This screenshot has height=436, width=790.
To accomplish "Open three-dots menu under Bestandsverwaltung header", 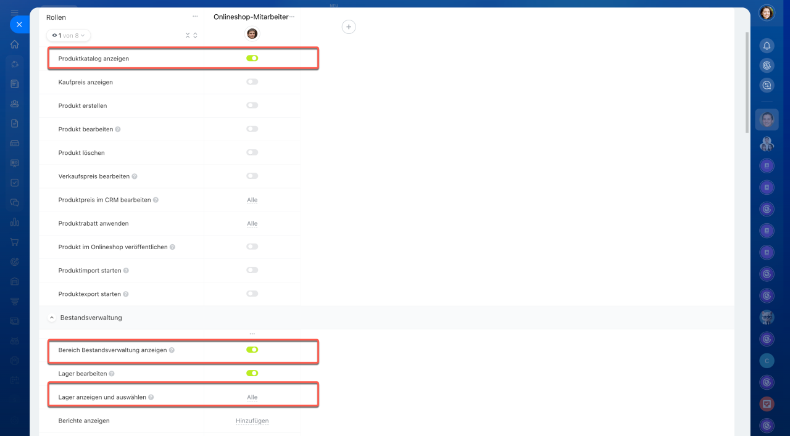I will point(252,334).
